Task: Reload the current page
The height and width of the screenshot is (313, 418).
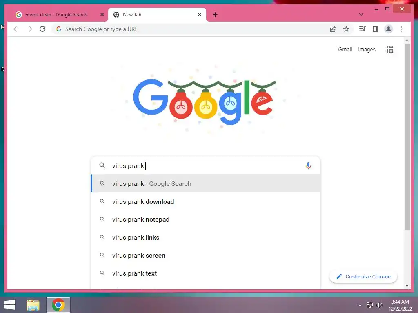Action: 42,29
